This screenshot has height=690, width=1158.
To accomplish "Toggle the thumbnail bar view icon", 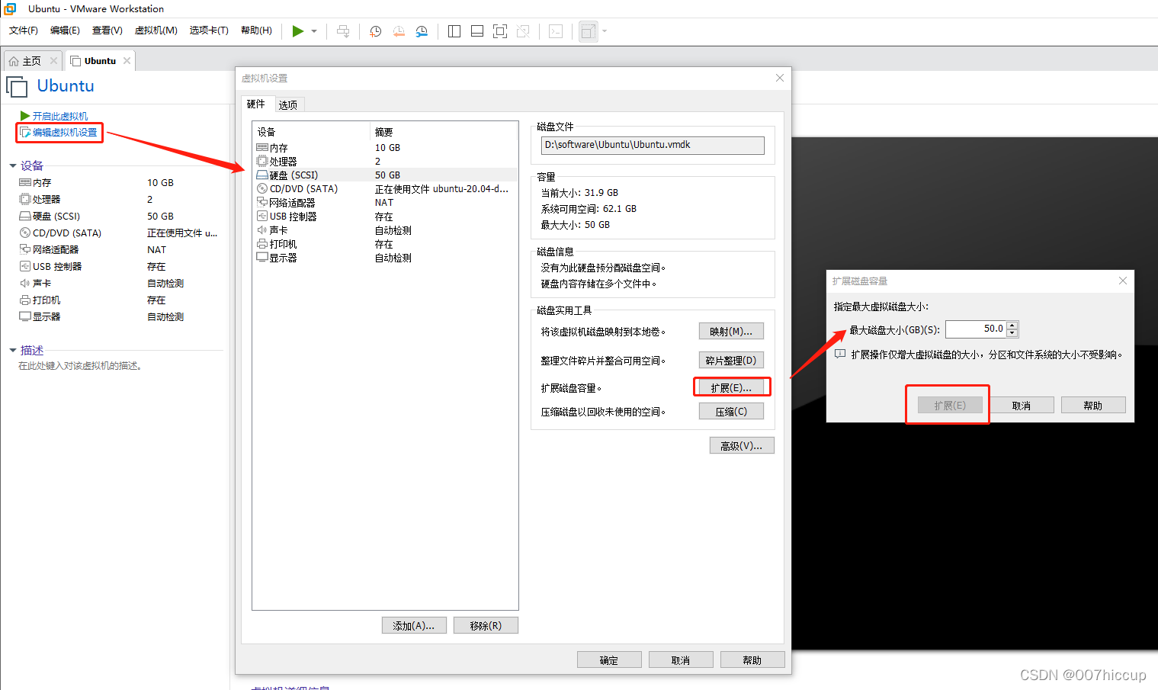I will (477, 31).
